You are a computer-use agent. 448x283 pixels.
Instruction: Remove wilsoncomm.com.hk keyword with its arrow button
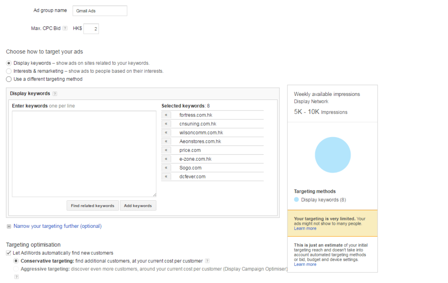[x=166, y=133]
